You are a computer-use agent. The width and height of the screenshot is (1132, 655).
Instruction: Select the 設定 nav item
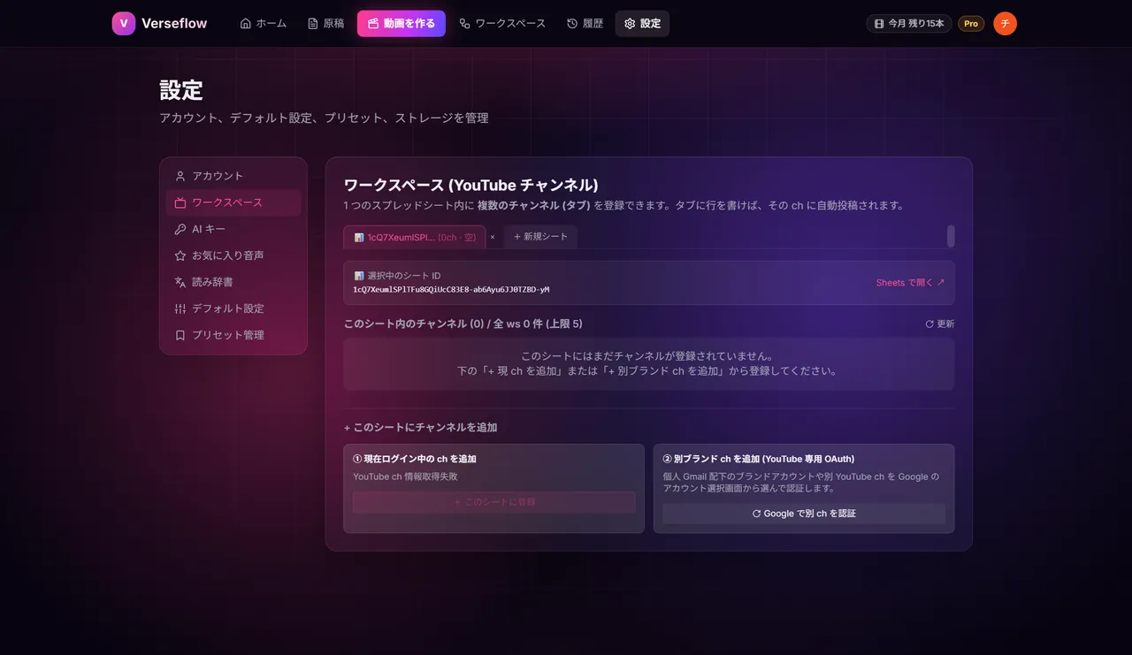tap(642, 24)
